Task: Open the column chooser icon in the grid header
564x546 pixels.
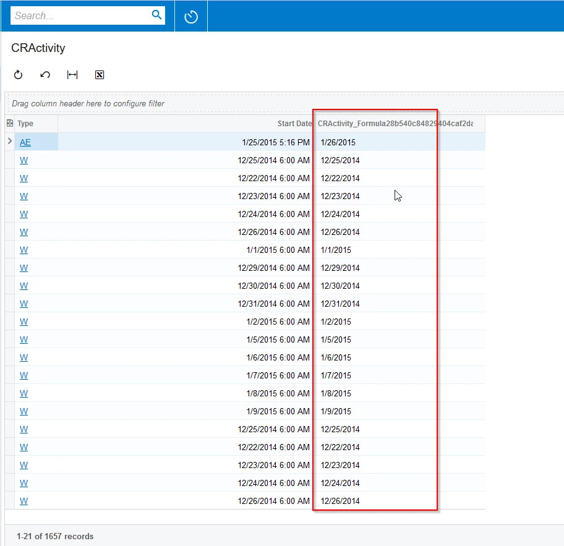Action: click(9, 123)
